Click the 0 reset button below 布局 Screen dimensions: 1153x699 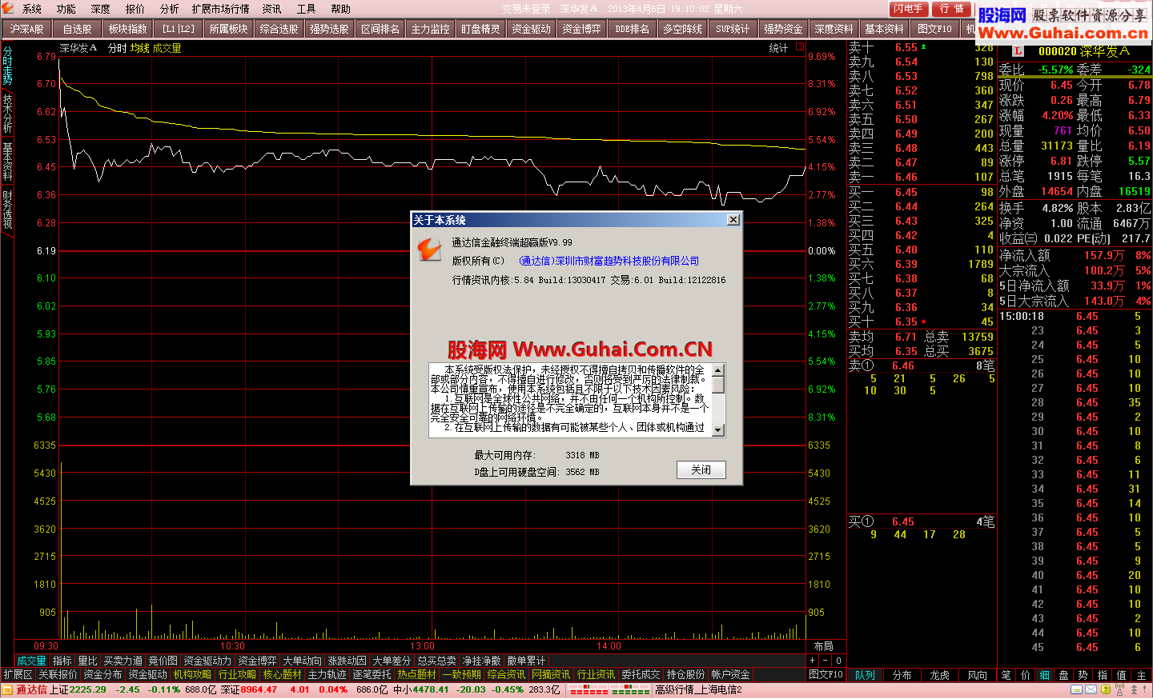(x=838, y=661)
